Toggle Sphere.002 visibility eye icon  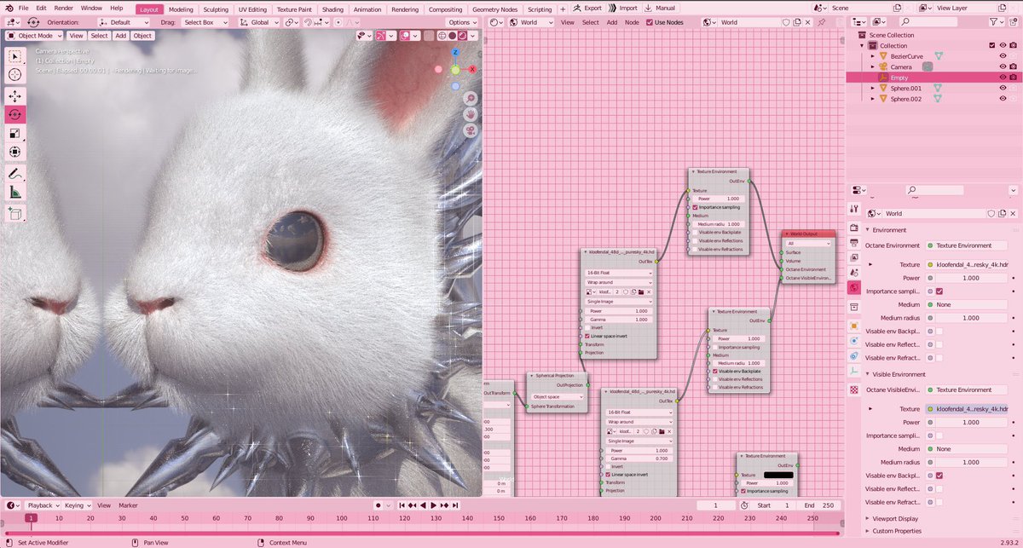1003,99
